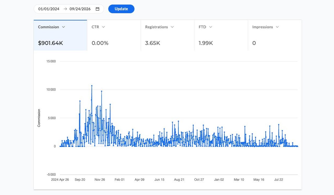The width and height of the screenshot is (334, 195).
Task: Expand the FTD metric dropdown chevron
Action: [x=211, y=27]
